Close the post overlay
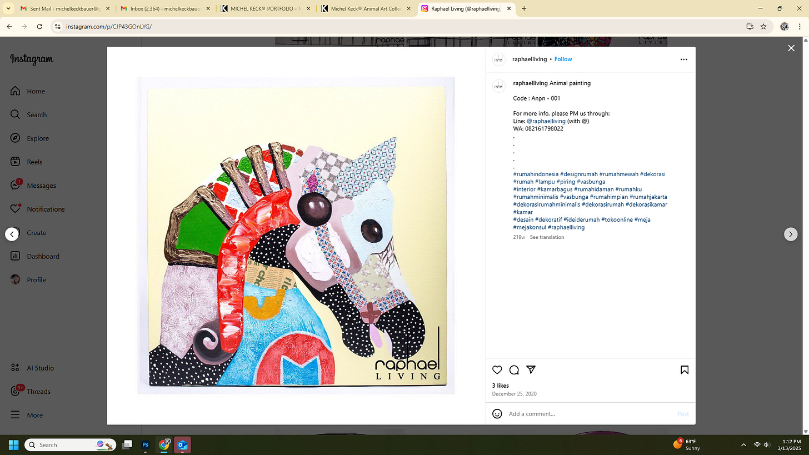Viewport: 809px width, 455px height. (x=791, y=48)
